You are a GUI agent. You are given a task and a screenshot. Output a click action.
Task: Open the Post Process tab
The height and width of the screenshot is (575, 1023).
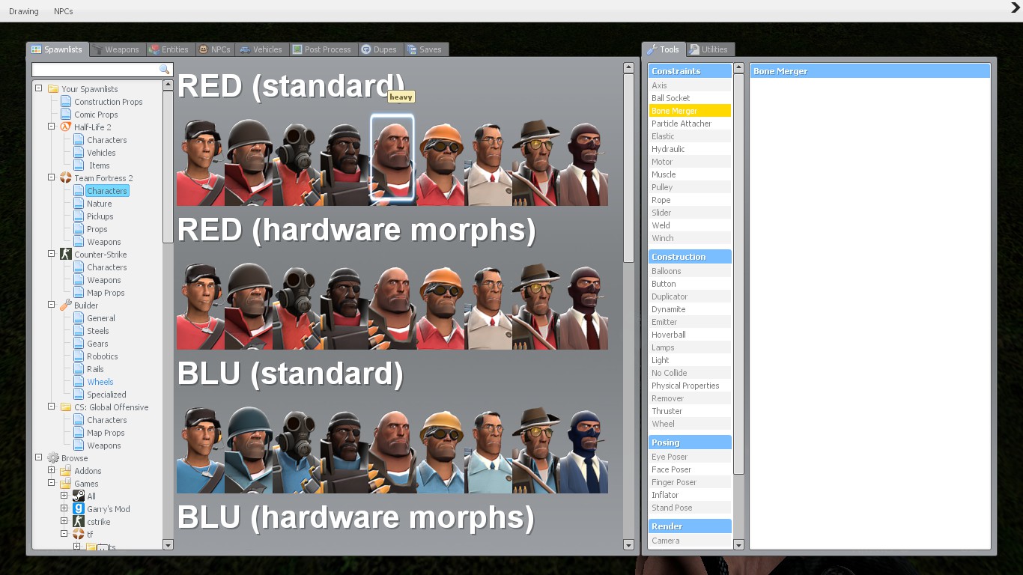click(x=322, y=49)
